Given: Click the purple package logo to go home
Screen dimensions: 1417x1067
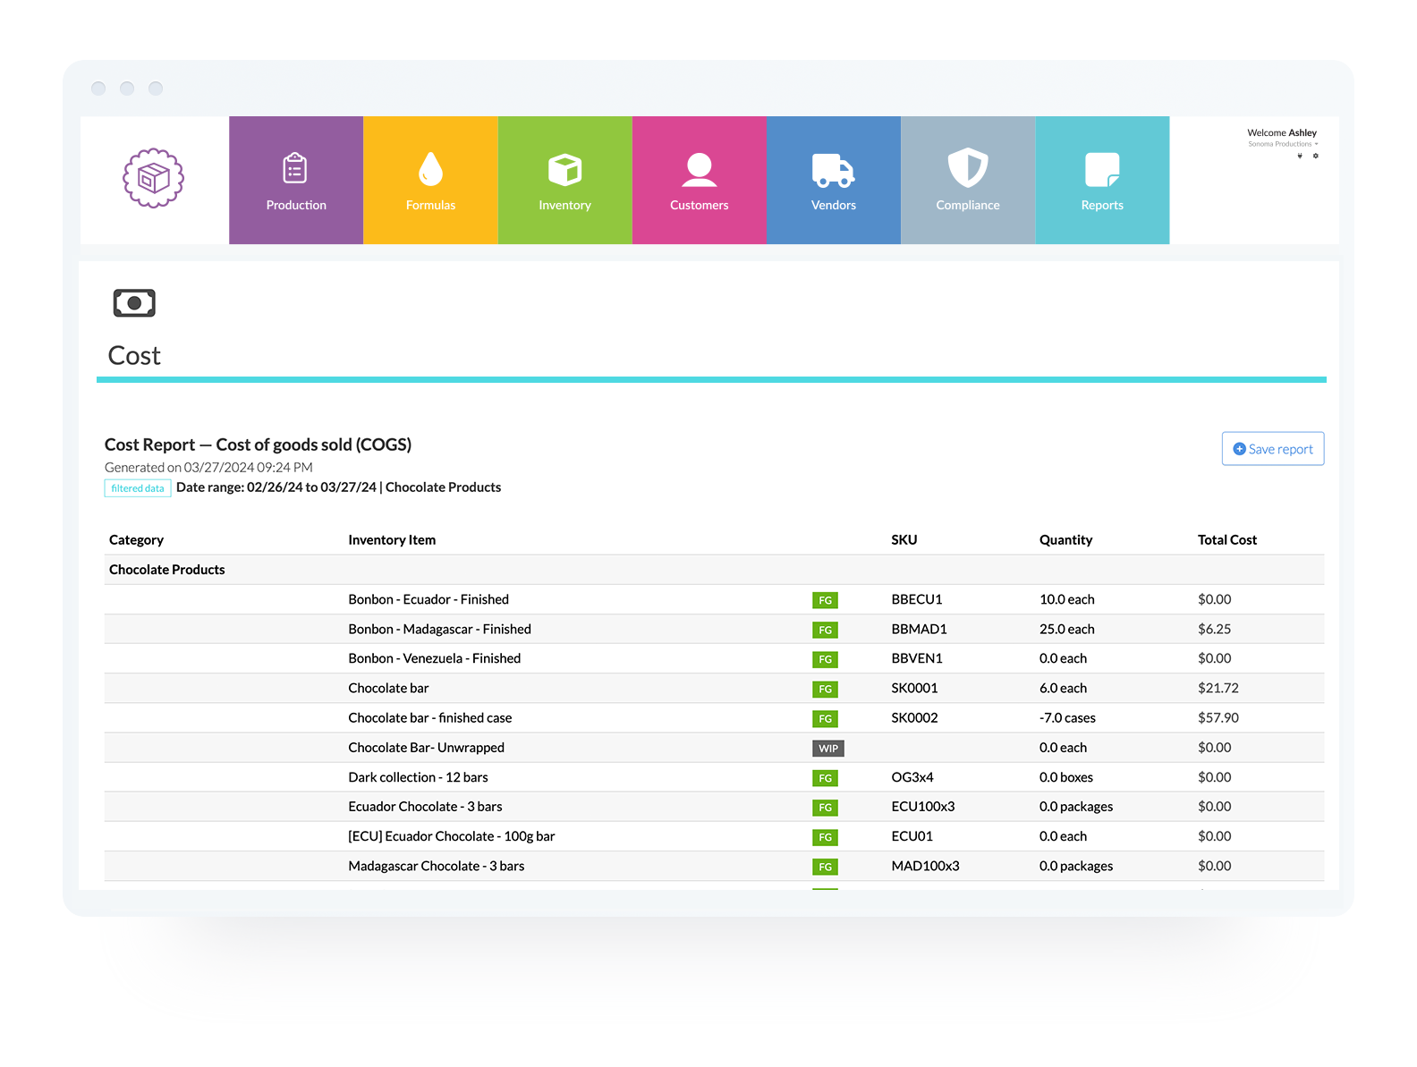Looking at the screenshot, I should point(154,178).
